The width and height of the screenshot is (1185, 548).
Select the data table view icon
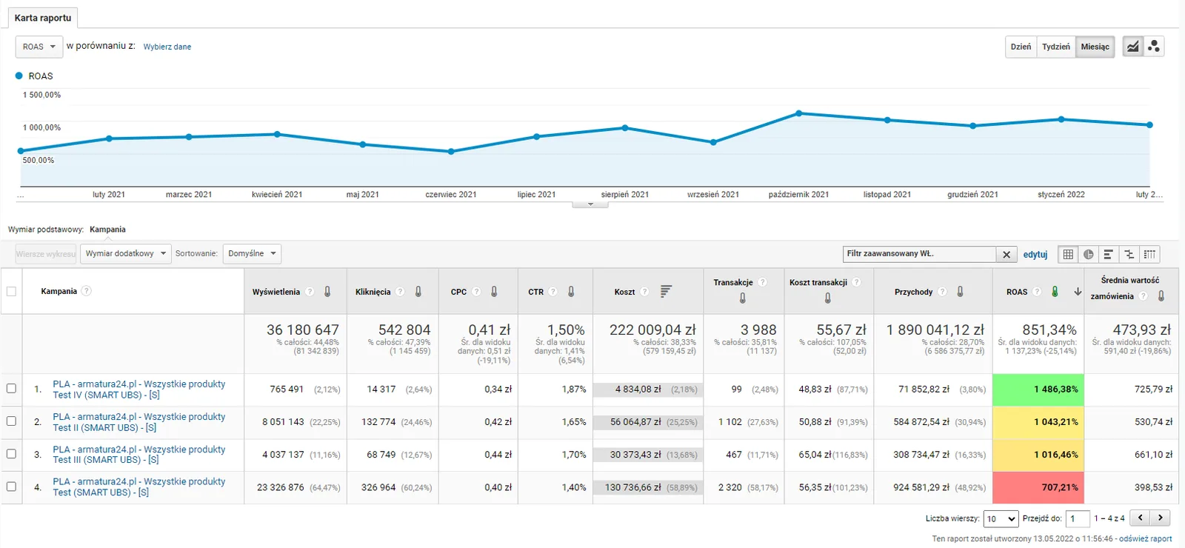tap(1068, 254)
